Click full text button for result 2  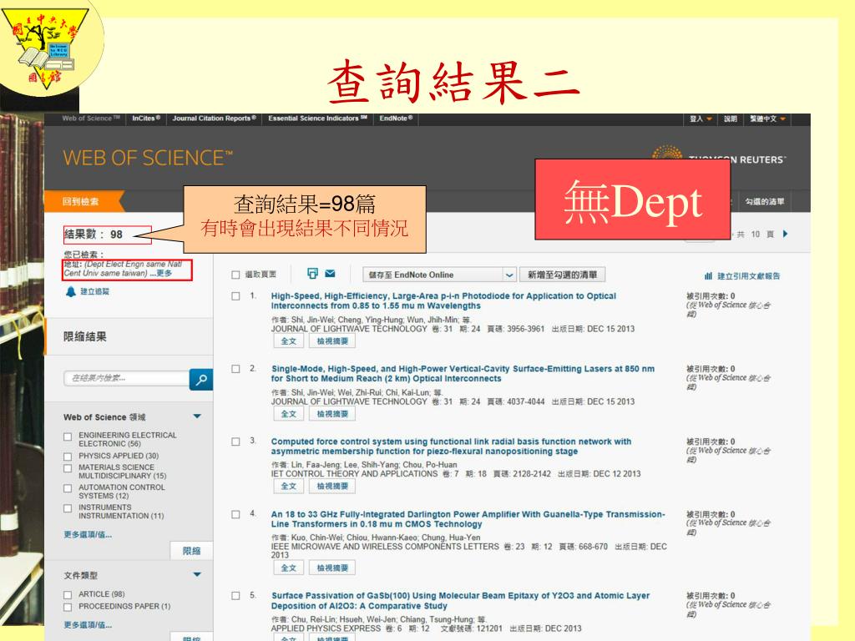coord(288,414)
